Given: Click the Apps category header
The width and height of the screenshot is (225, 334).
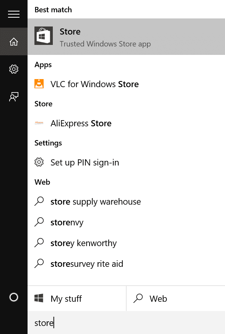Looking at the screenshot, I should tap(43, 64).
